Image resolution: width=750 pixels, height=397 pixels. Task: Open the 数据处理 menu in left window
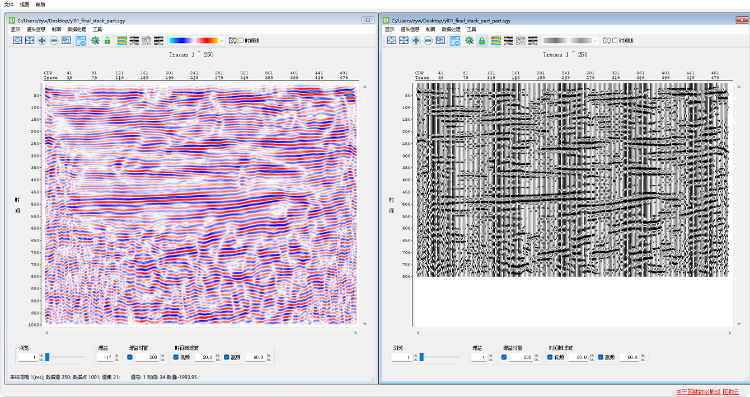[77, 29]
